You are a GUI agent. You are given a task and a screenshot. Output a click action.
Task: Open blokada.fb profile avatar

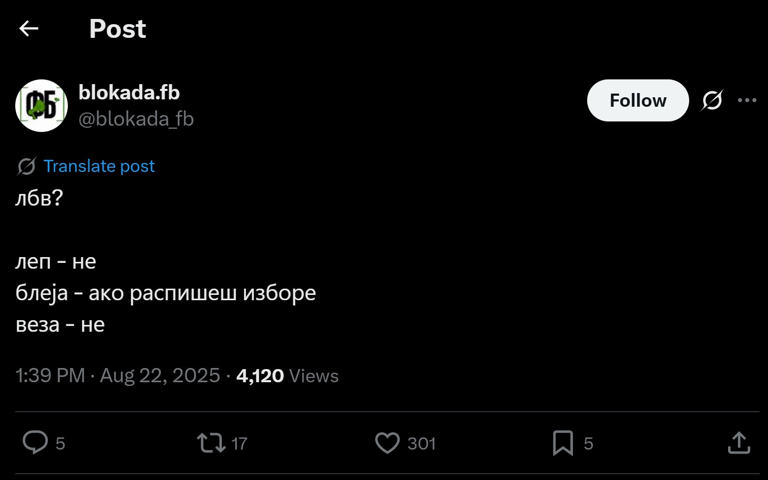42,106
